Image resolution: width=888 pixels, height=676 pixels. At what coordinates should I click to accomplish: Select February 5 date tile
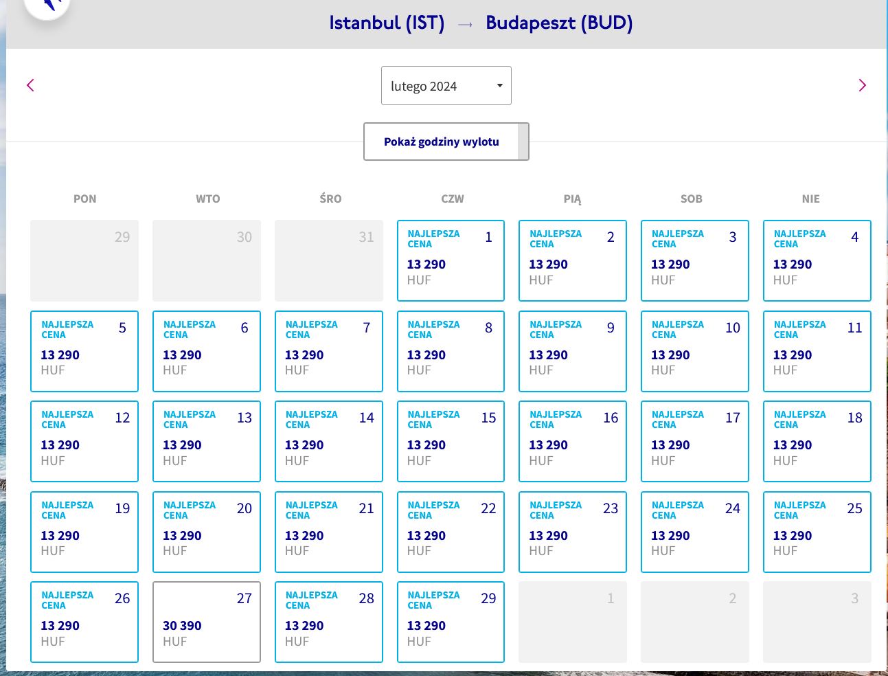(84, 351)
